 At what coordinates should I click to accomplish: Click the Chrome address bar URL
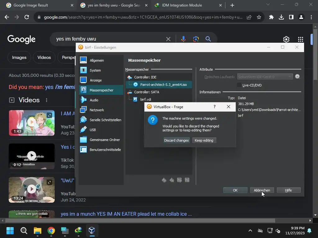pyautogui.click(x=143, y=17)
